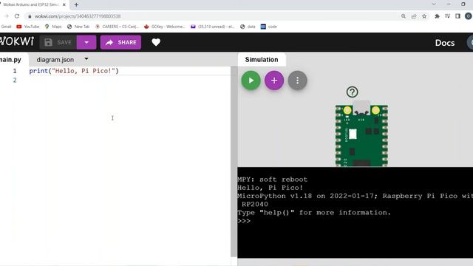
Task: Open the GOKey Welcome bookmark
Action: tap(165, 27)
